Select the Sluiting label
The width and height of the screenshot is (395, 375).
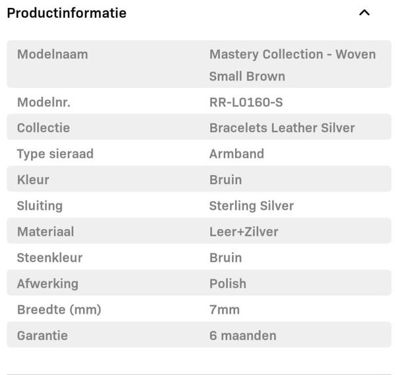pyautogui.click(x=39, y=206)
